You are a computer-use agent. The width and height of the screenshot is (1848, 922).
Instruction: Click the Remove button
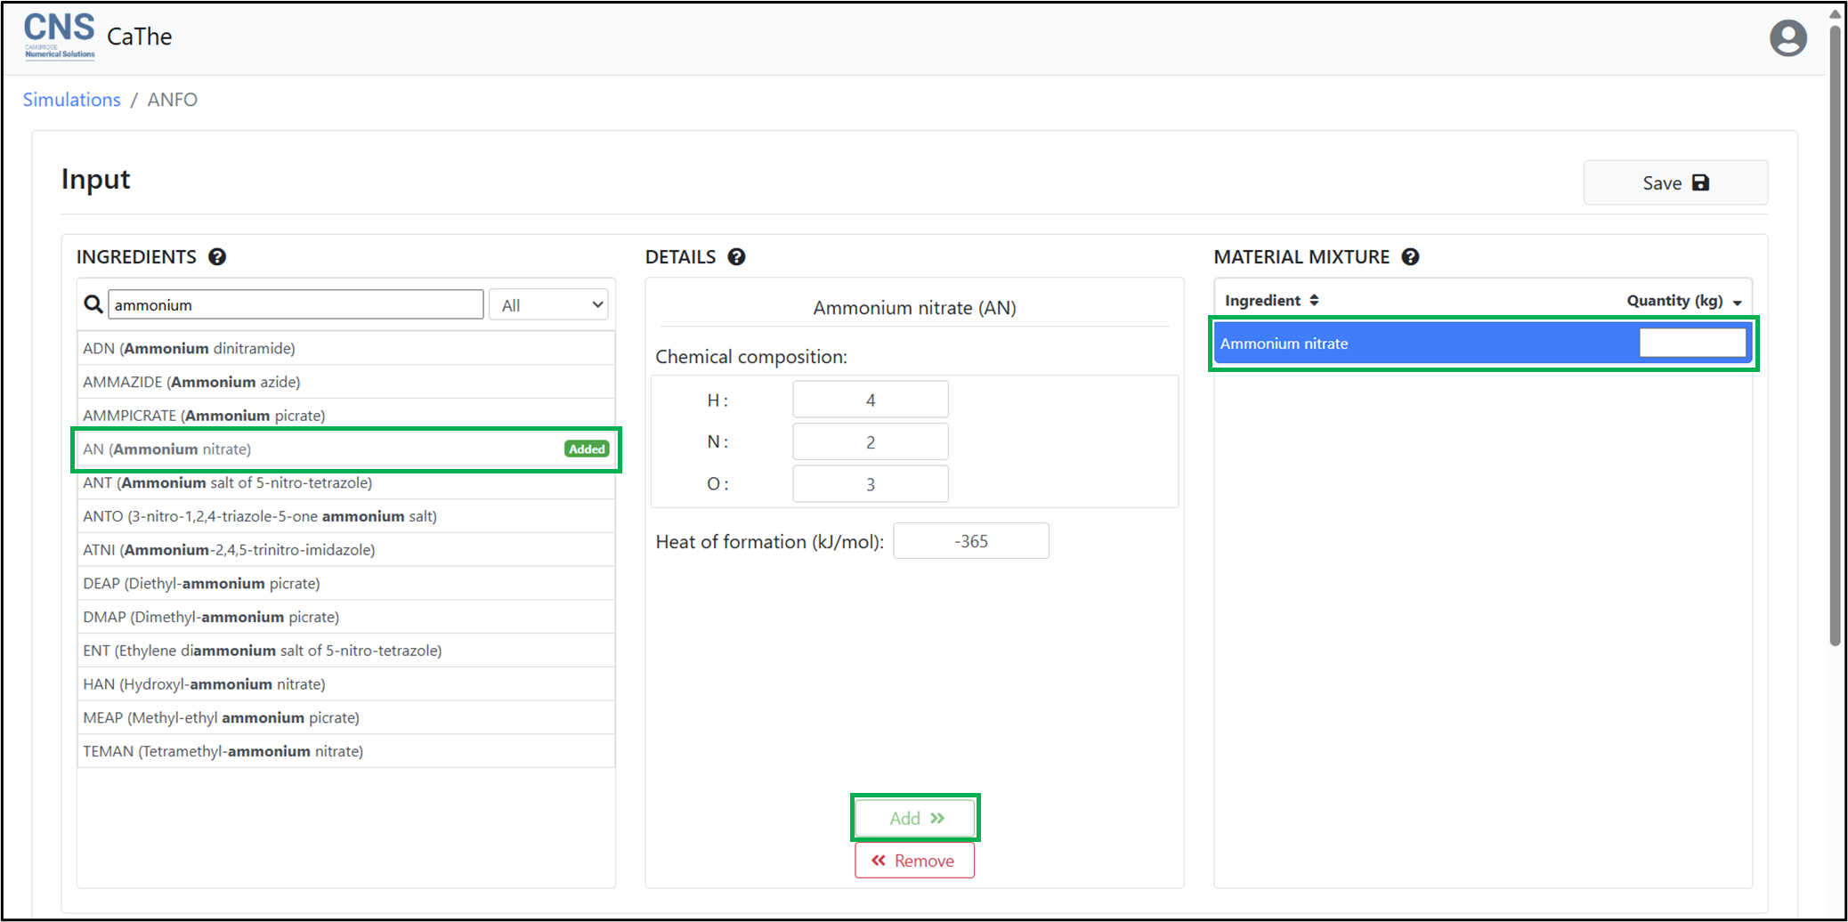(x=914, y=861)
